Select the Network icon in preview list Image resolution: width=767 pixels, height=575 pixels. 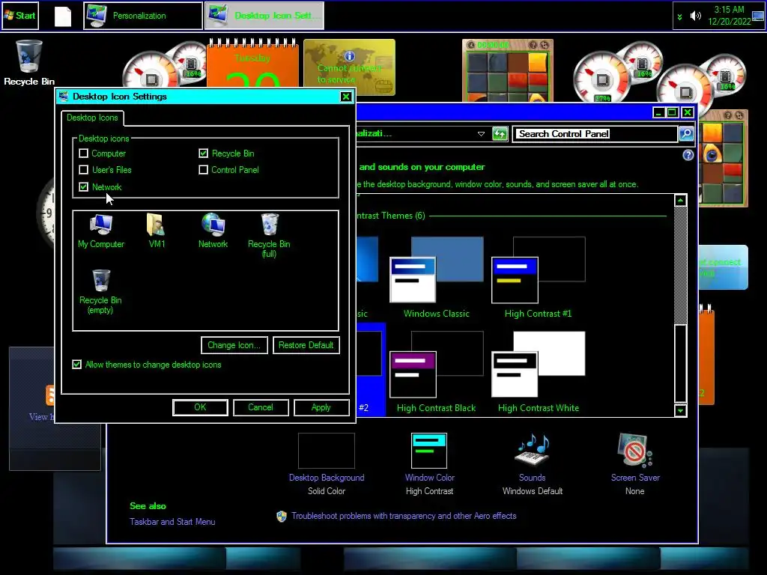coord(213,231)
